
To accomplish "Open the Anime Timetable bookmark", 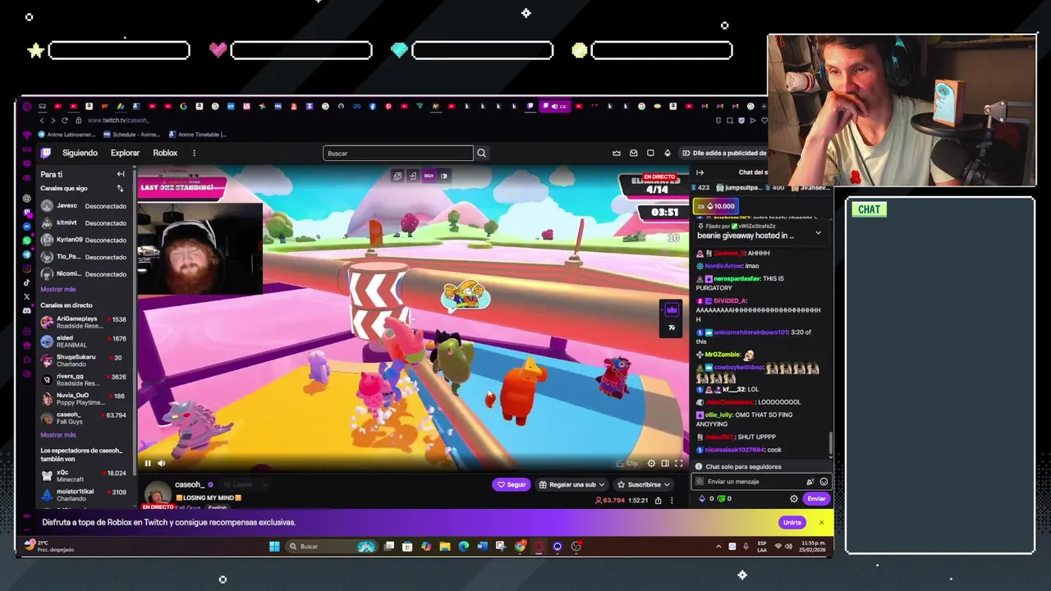I will 197,135.
